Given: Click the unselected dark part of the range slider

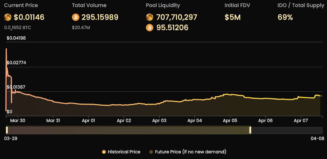Looking at the screenshot, I should pos(287,130).
